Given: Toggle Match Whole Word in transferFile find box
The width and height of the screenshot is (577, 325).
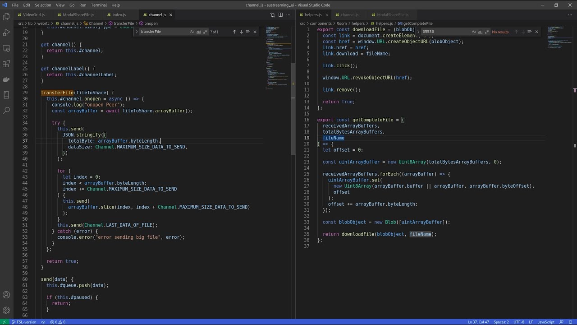Looking at the screenshot, I should click(198, 32).
